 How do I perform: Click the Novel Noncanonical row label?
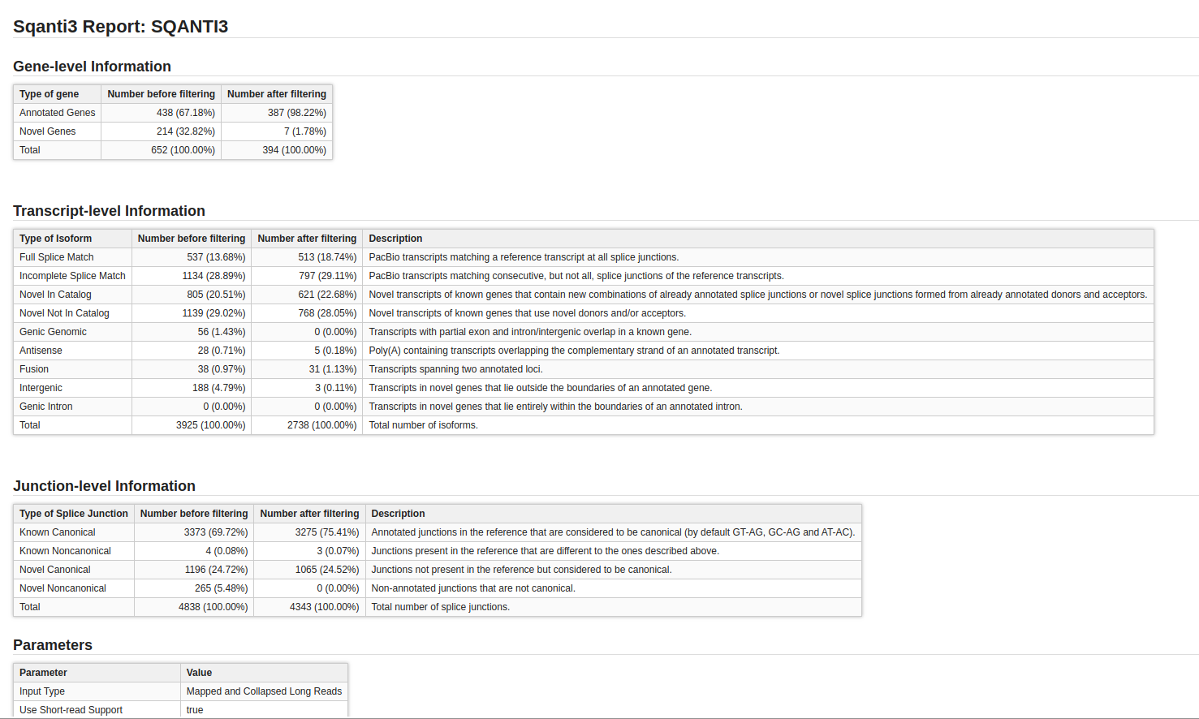coord(63,588)
